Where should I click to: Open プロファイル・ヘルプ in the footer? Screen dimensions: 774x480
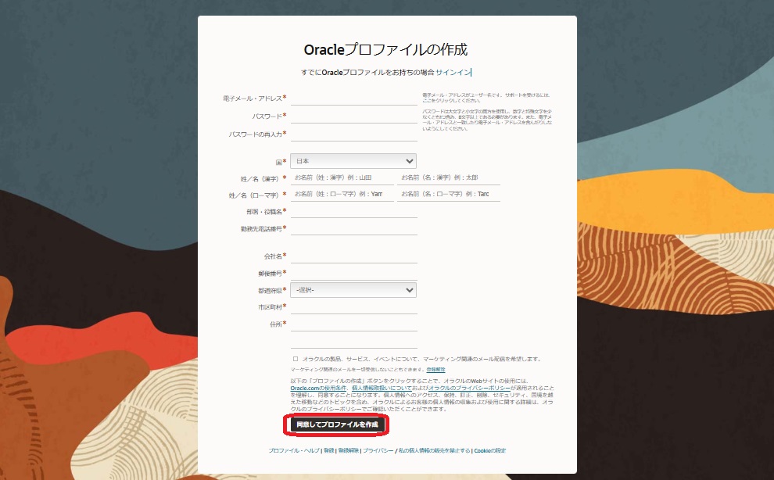click(x=293, y=451)
